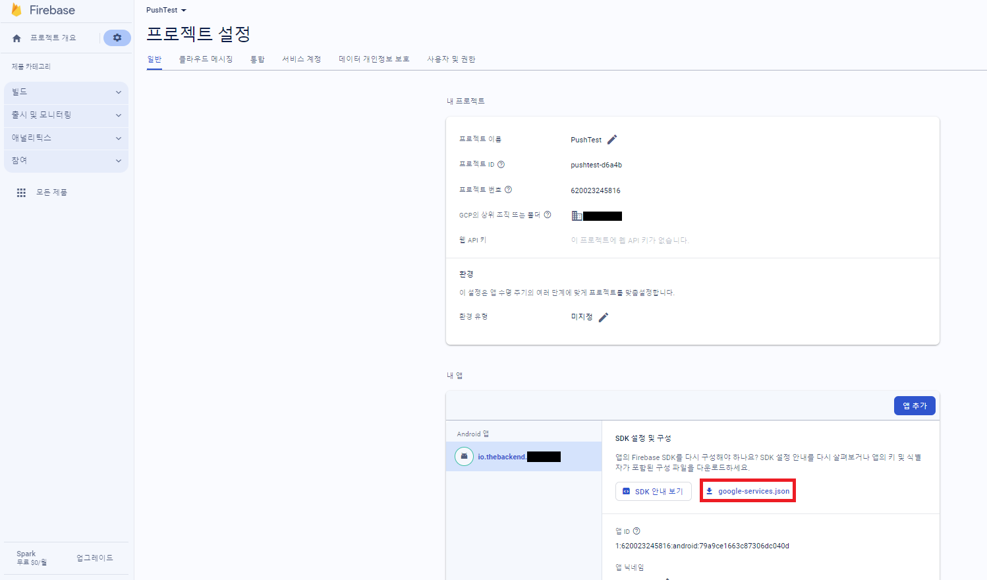
Task: Switch to the 통합 tab
Action: (x=257, y=59)
